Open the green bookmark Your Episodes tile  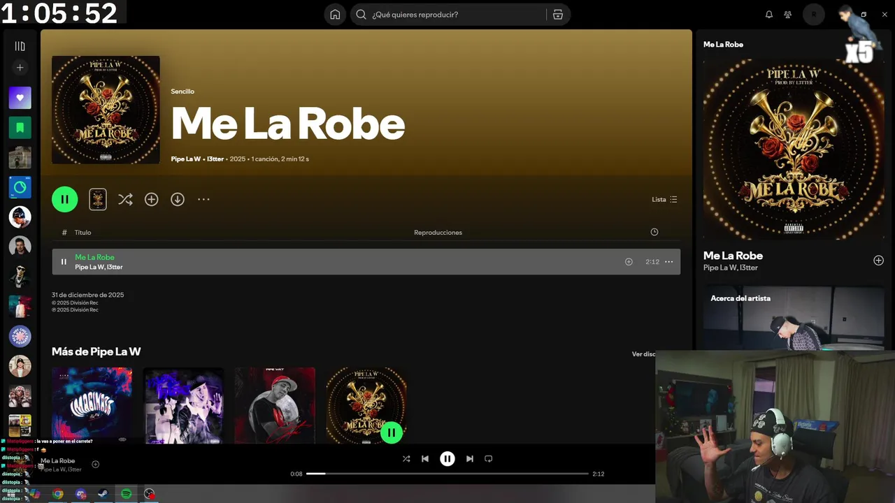(x=20, y=128)
